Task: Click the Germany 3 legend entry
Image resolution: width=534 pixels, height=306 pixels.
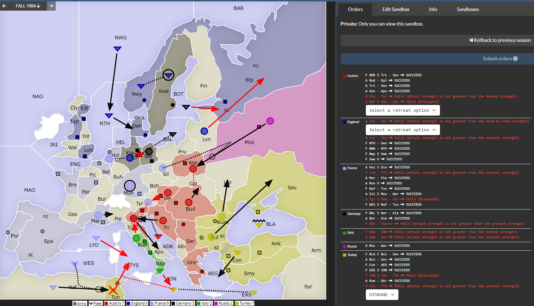Action: pos(183,303)
